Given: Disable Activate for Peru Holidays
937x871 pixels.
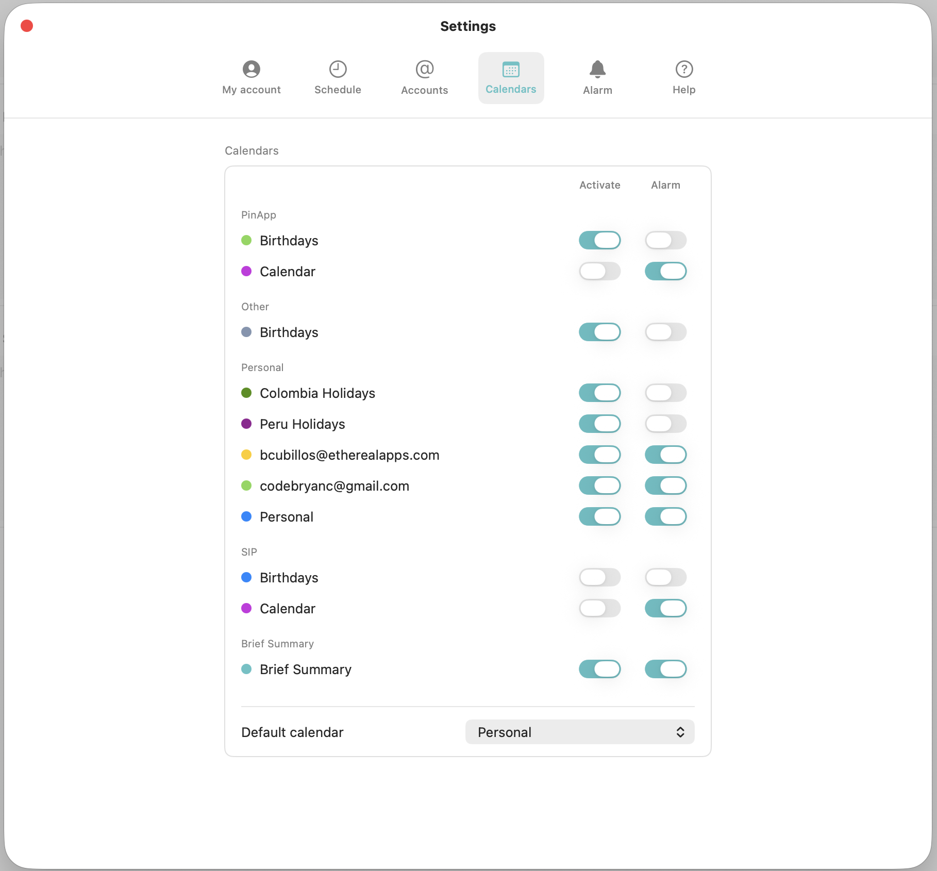Looking at the screenshot, I should 600,424.
